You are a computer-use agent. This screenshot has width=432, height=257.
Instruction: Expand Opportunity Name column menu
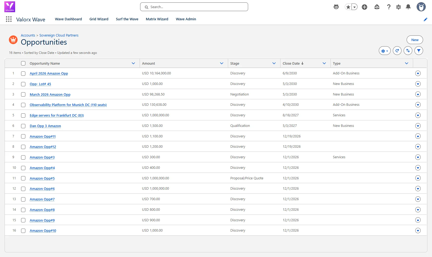coord(133,63)
